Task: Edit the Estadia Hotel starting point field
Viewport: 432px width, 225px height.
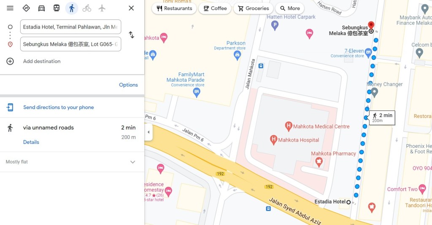Action: click(x=70, y=27)
